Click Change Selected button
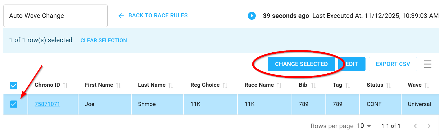Viewport: 444px width, 138px height. 301,64
